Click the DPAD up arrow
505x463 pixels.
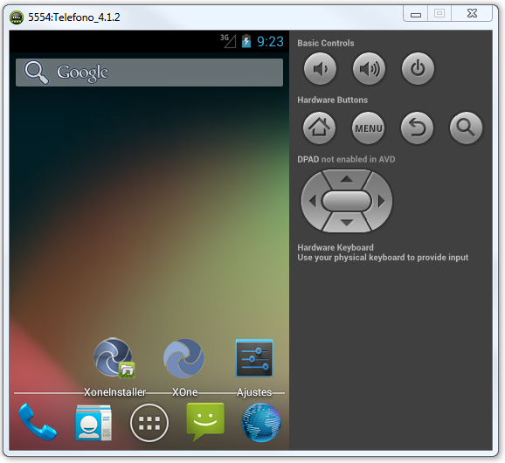[347, 179]
